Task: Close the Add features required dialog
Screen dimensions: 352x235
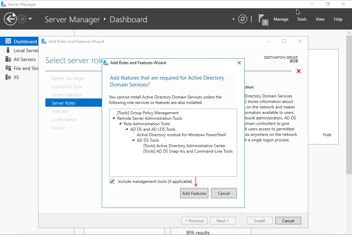Action: (239, 63)
